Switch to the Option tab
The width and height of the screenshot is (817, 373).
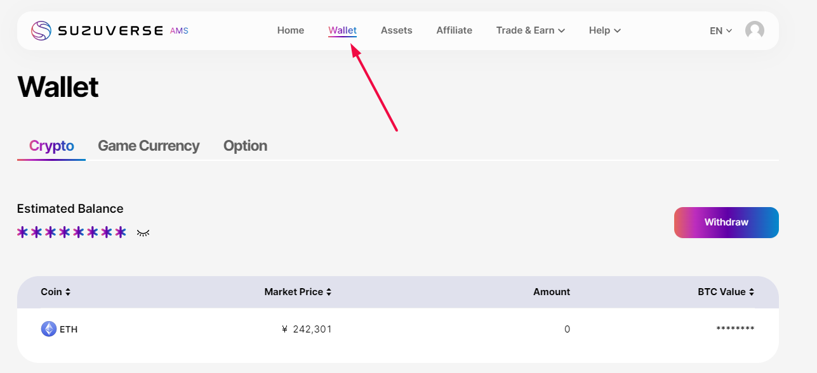[245, 146]
